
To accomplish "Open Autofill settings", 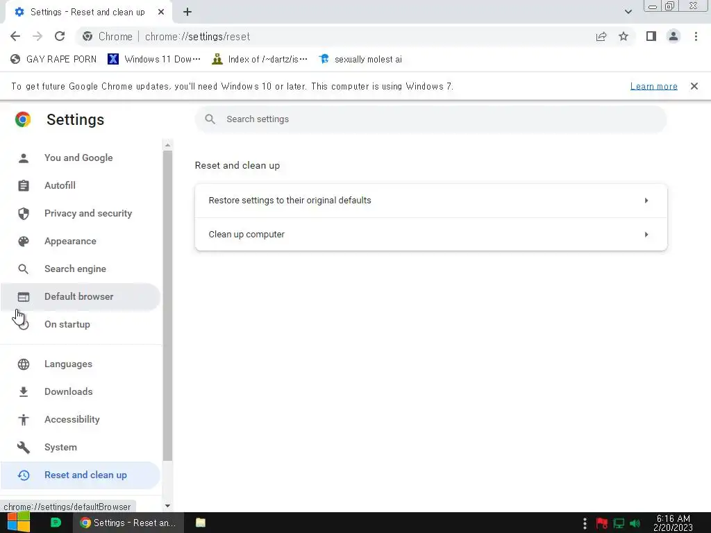I will tap(81, 185).
